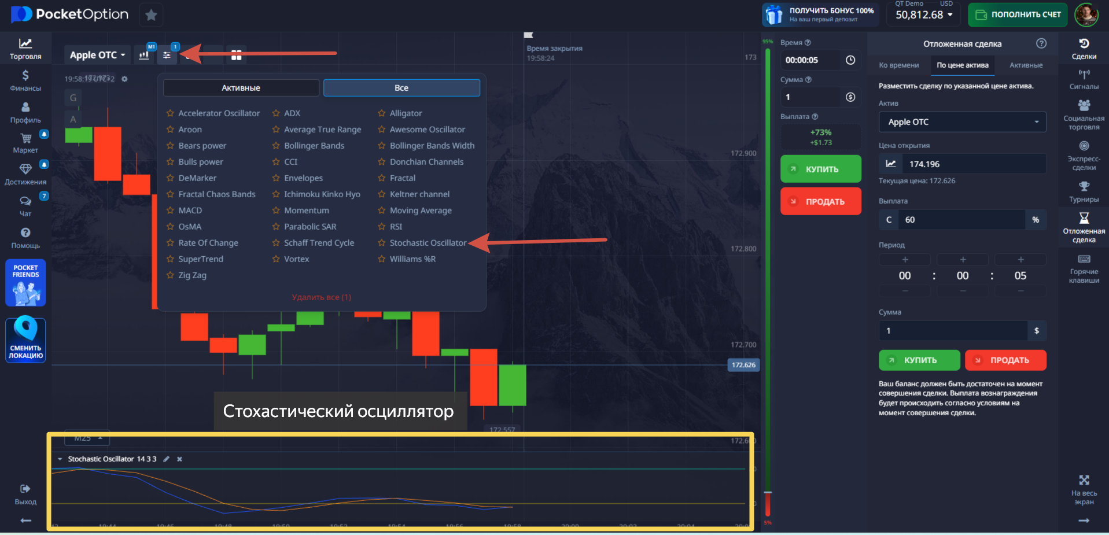This screenshot has height=535, width=1109.
Task: Expand the Apple OTC asset selector on chart
Action: tap(97, 55)
